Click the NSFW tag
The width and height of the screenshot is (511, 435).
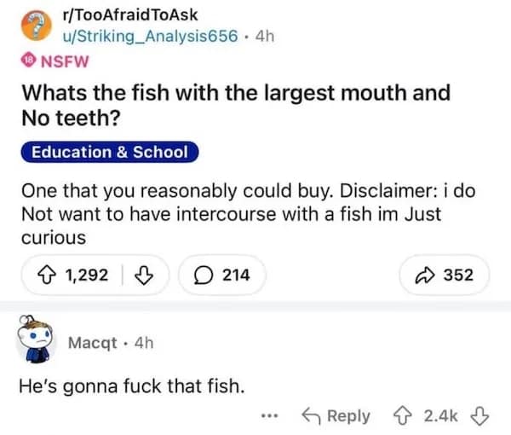pyautogui.click(x=64, y=64)
